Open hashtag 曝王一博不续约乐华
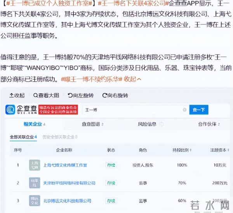233x213 pixels. point(92,79)
